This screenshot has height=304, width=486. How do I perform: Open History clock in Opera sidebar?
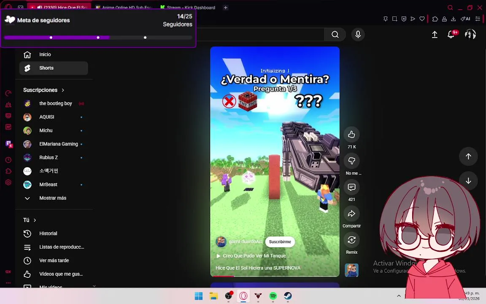click(8, 160)
